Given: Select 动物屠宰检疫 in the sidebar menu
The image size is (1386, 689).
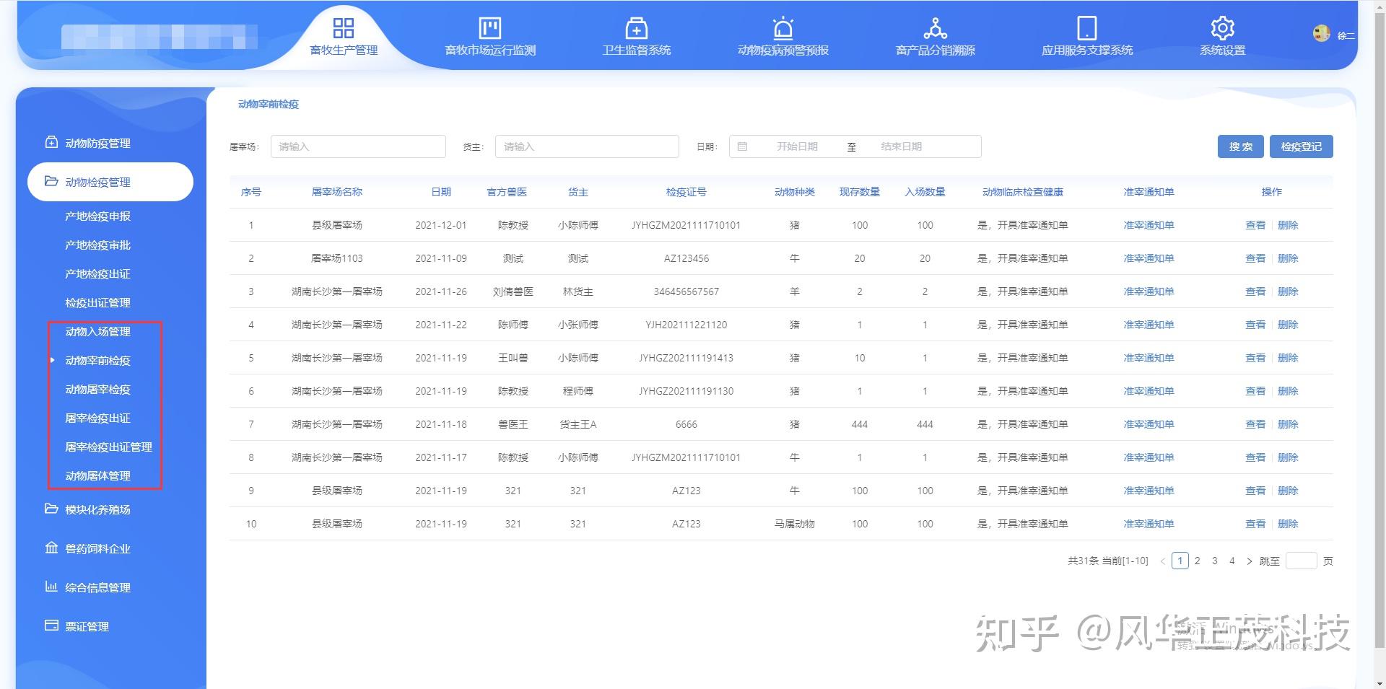Looking at the screenshot, I should [x=97, y=390].
